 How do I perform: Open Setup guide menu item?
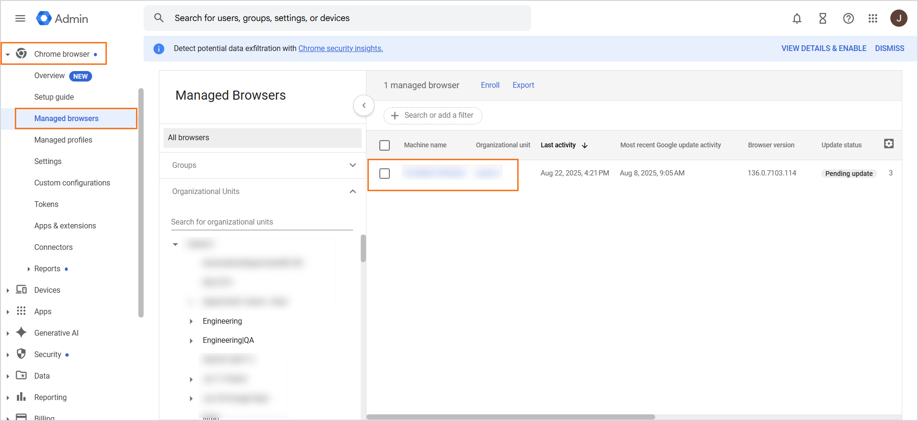[54, 97]
